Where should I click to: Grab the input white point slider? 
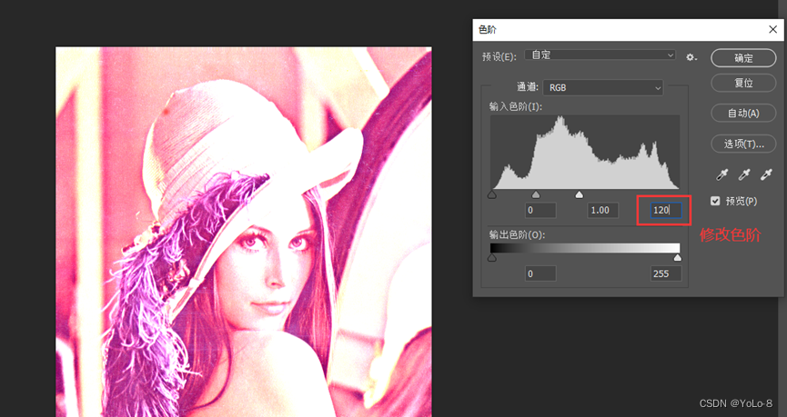click(580, 194)
